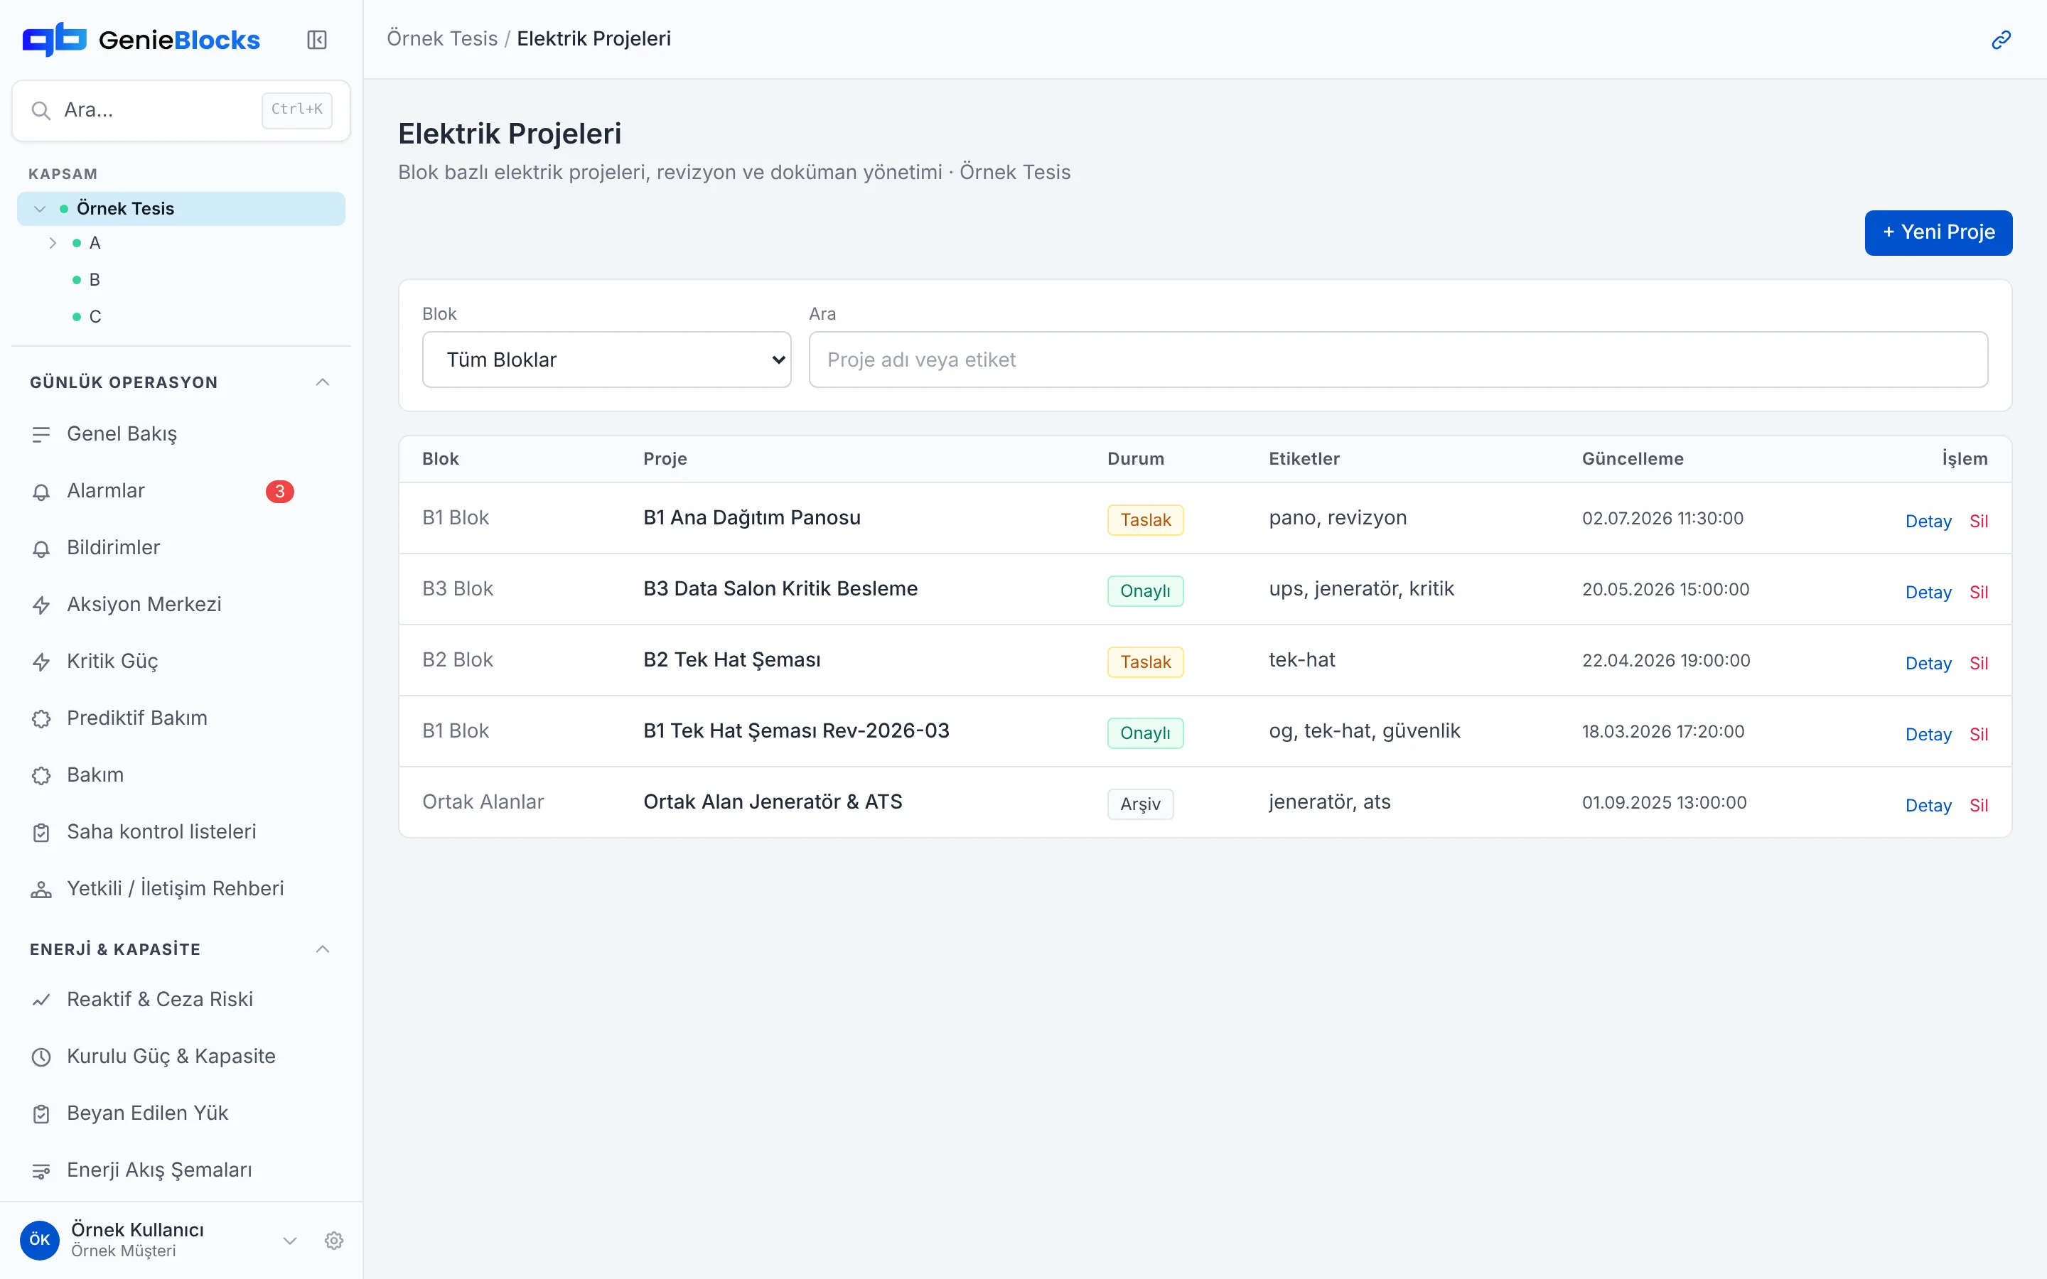Image resolution: width=2047 pixels, height=1279 pixels.
Task: Click the Güncelleme column header
Action: (1632, 458)
